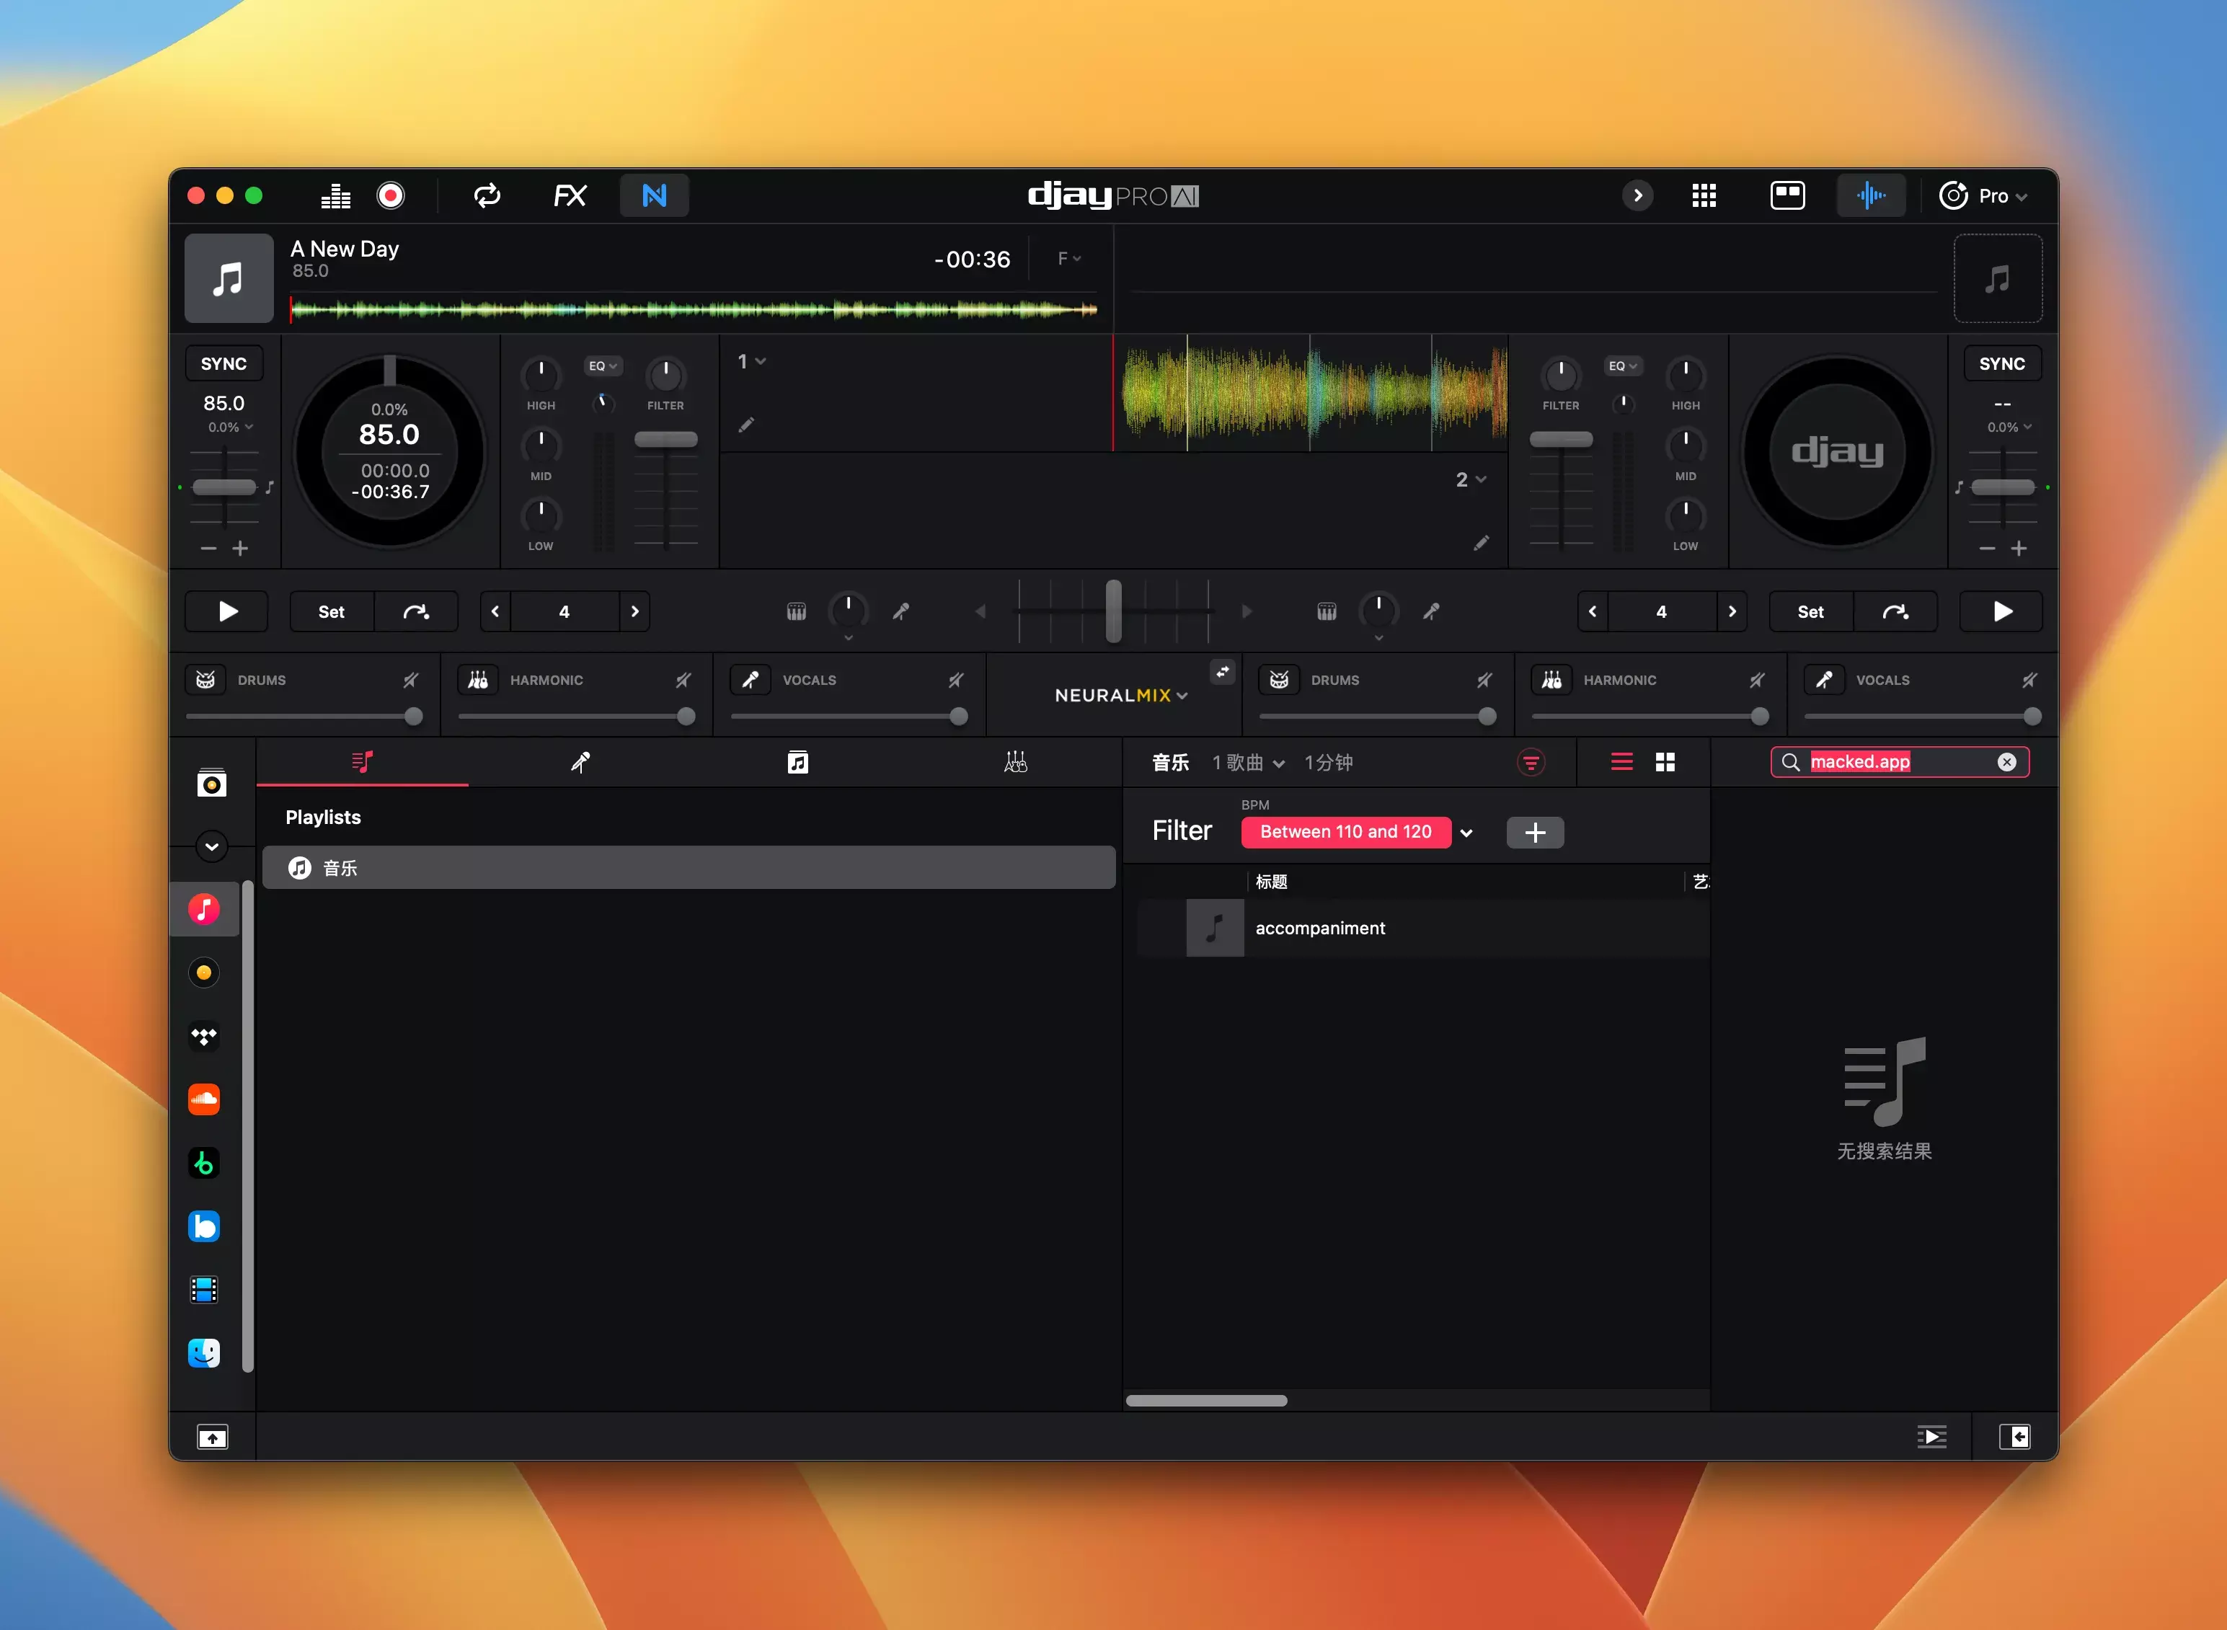Click the loop arrows toolbar icon
Viewport: 2227px width, 1630px height.
click(x=487, y=195)
